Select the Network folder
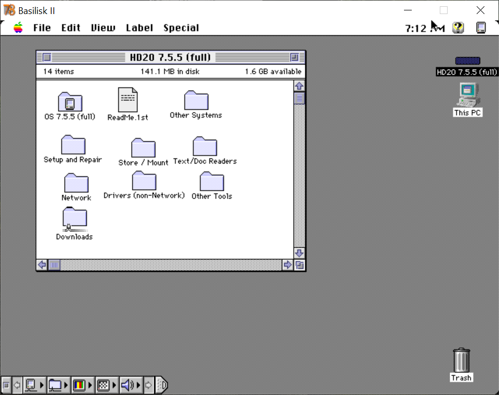Image resolution: width=499 pixels, height=395 pixels. [76, 183]
